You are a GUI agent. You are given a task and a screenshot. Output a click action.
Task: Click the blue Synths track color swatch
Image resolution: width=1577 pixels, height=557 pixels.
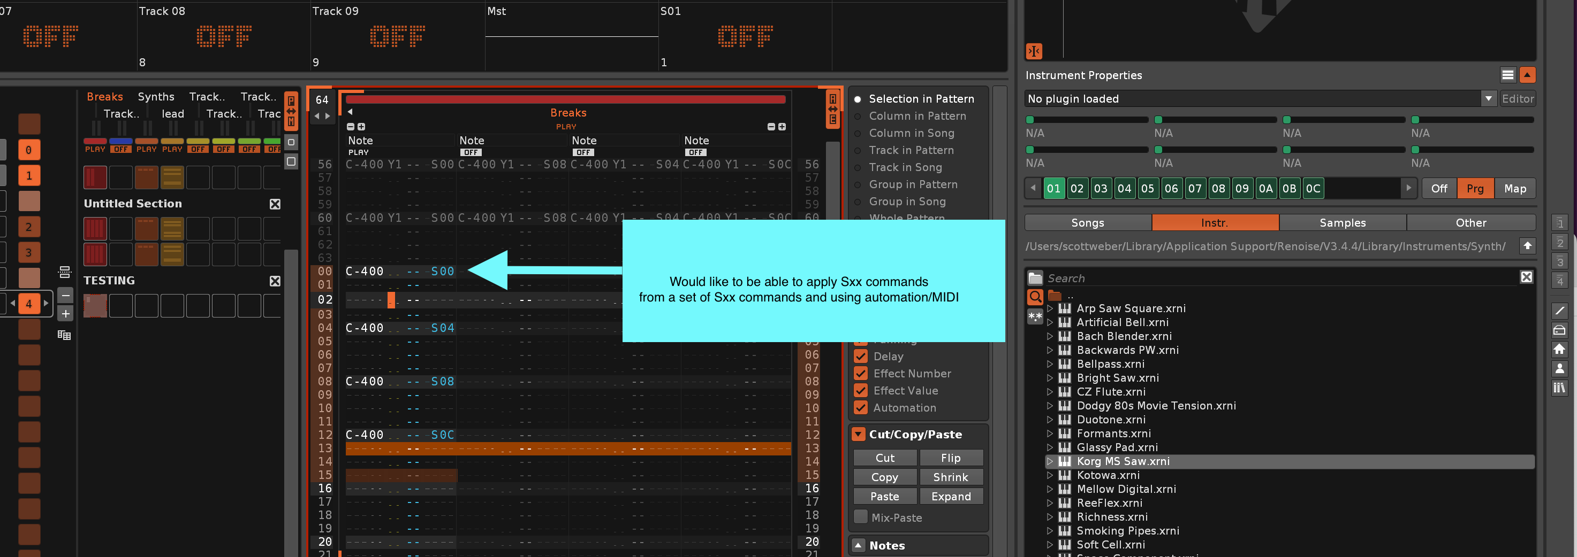(120, 141)
